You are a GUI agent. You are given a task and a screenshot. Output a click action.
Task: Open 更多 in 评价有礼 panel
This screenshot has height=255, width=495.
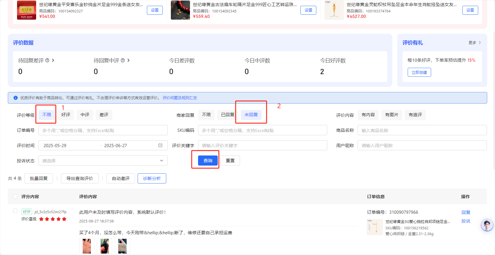click(474, 43)
